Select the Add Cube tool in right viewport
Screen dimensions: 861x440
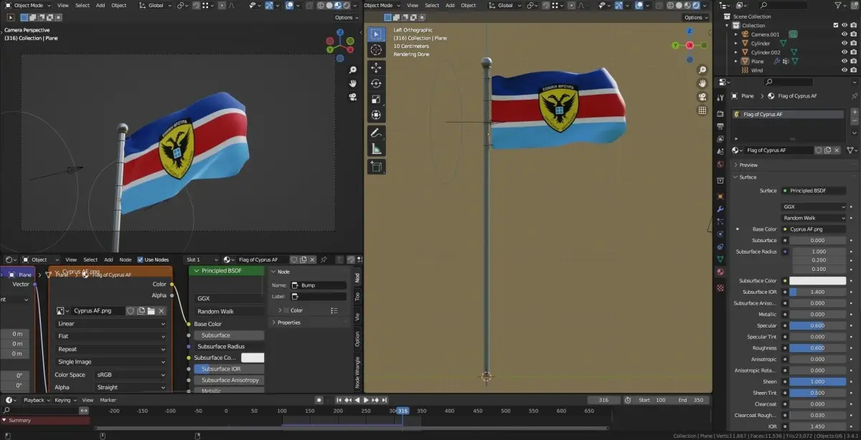click(377, 167)
